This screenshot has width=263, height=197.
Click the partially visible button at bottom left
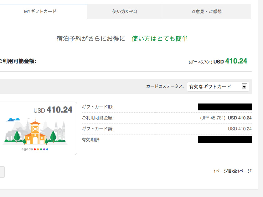coord(2,172)
